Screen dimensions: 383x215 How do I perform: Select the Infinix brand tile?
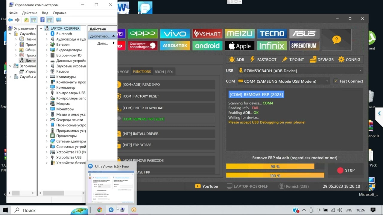coord(272,45)
